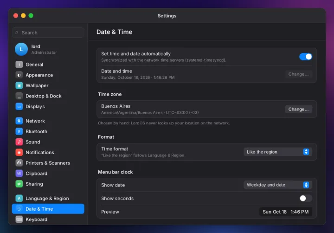Click the Format section heading
The width and height of the screenshot is (334, 233).
(106, 137)
